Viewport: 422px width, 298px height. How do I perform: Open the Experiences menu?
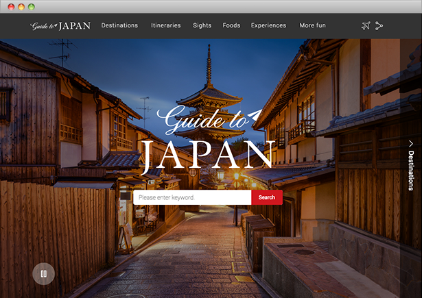(x=268, y=25)
